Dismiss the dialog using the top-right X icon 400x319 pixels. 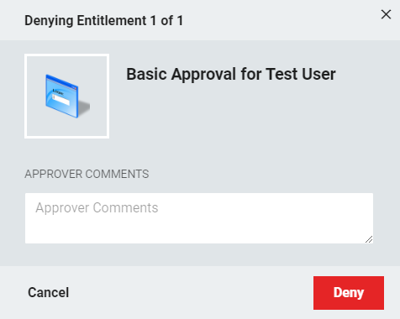386,14
